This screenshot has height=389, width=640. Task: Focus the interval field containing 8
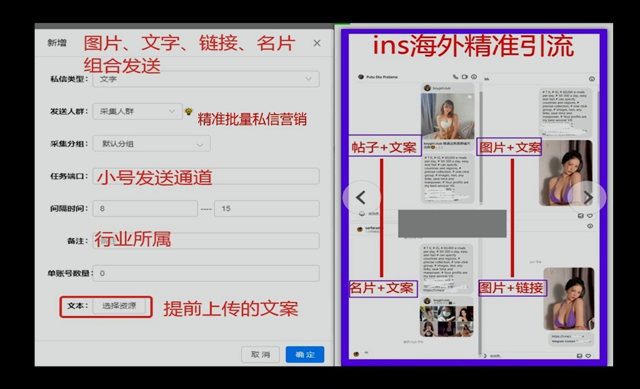(145, 208)
